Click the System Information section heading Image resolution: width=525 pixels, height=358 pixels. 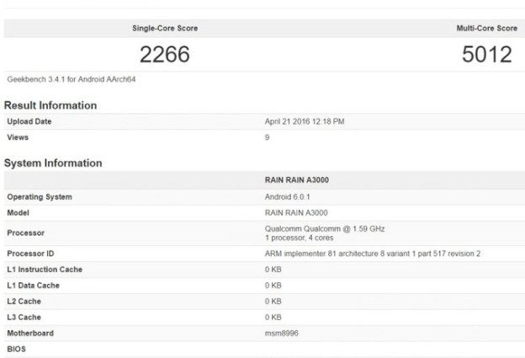pyautogui.click(x=53, y=163)
